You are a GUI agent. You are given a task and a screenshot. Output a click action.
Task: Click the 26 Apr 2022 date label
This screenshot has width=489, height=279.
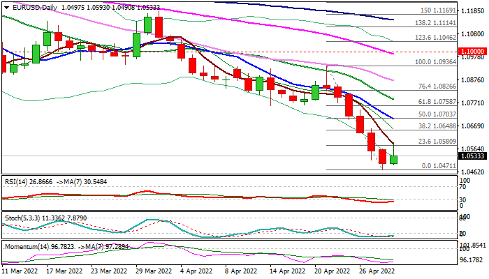pyautogui.click(x=376, y=269)
